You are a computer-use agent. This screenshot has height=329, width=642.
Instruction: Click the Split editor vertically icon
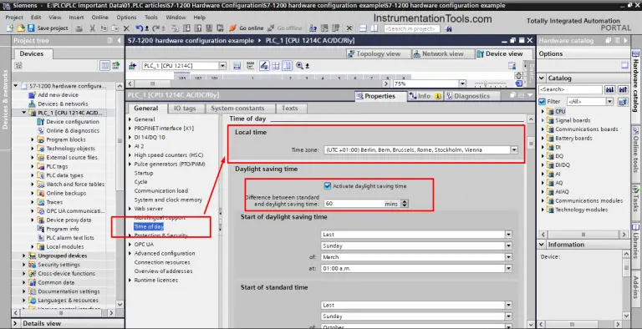pos(374,28)
